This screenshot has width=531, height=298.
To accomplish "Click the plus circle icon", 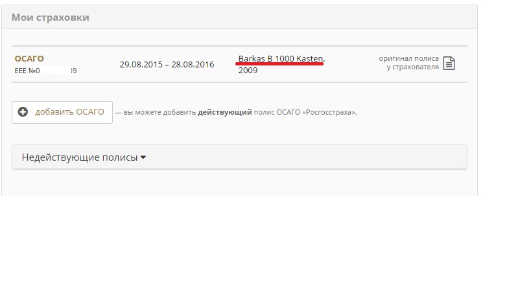I will [23, 112].
